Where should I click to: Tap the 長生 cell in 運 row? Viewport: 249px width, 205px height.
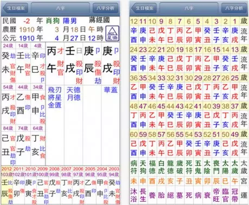point(143,195)
